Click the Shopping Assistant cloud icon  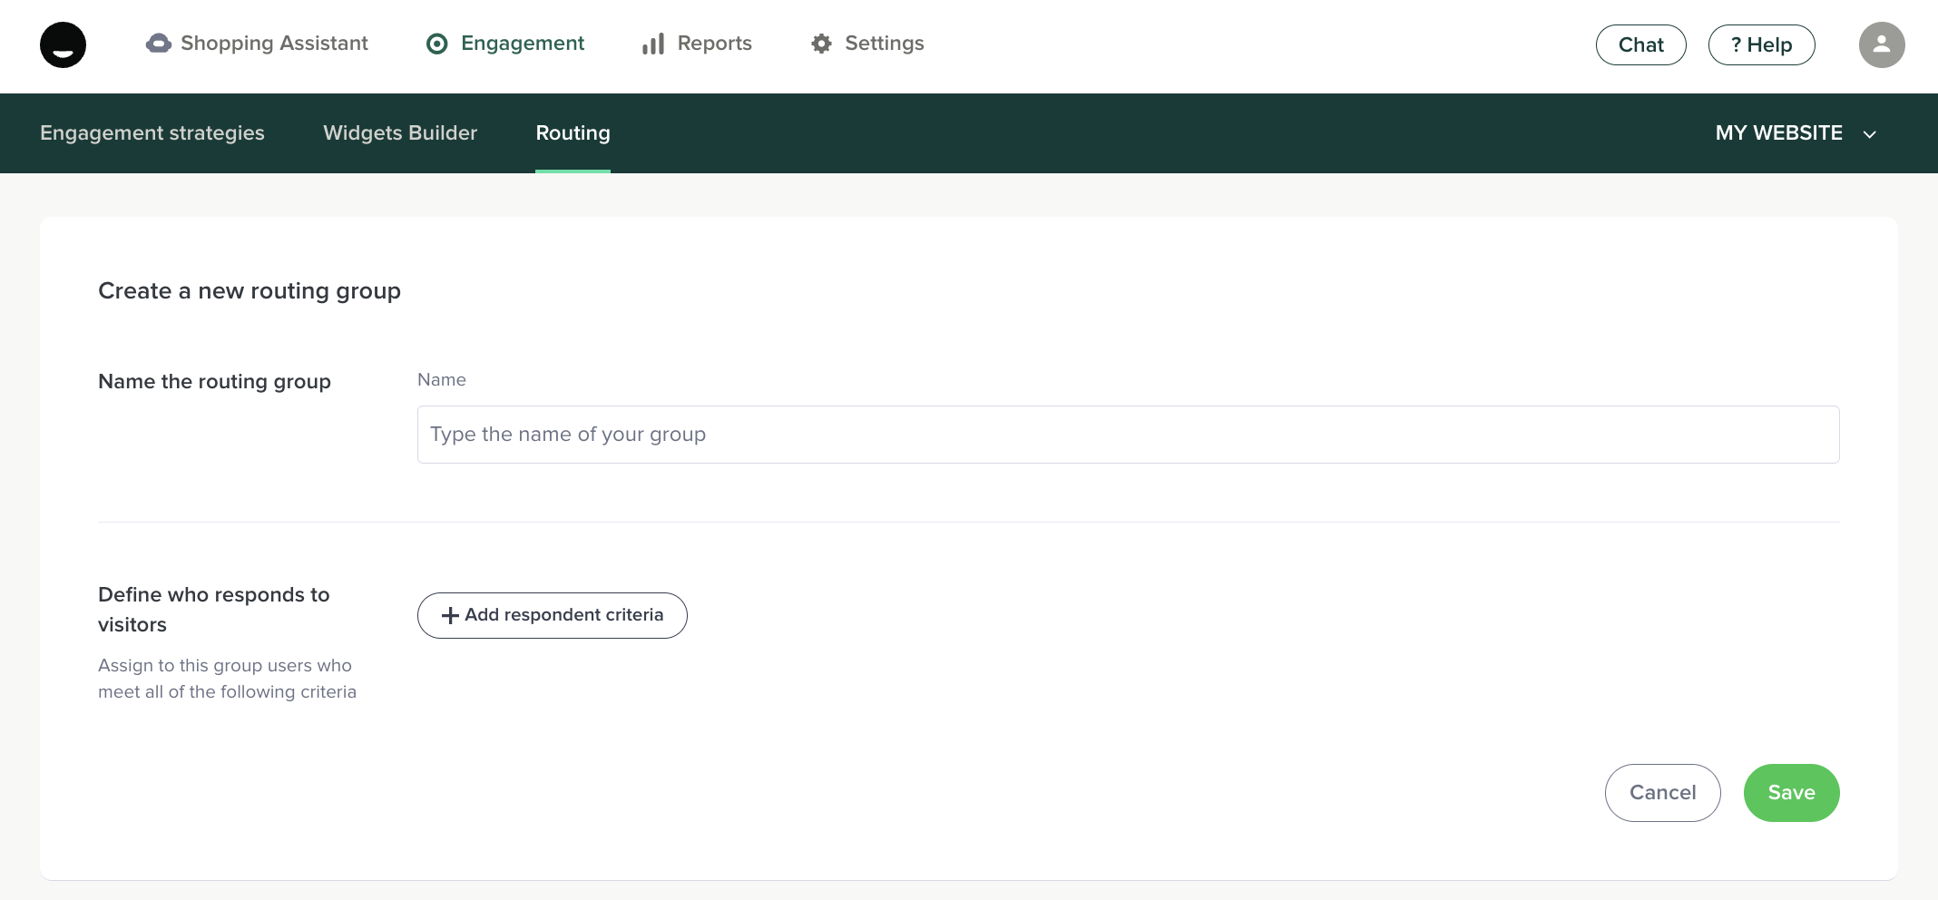159,44
